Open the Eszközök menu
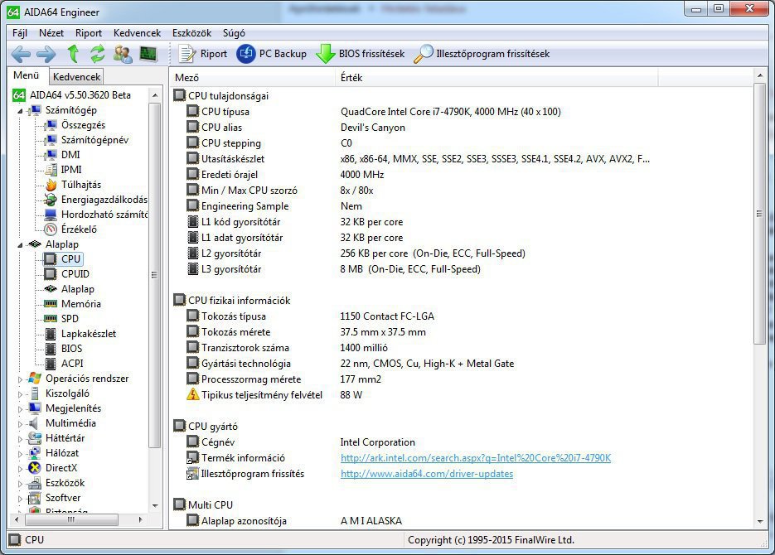Image resolution: width=775 pixels, height=555 pixels. [191, 33]
